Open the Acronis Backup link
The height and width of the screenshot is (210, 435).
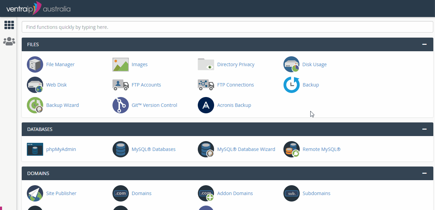click(234, 105)
